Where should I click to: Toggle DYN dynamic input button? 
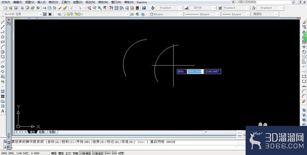click(x=115, y=153)
